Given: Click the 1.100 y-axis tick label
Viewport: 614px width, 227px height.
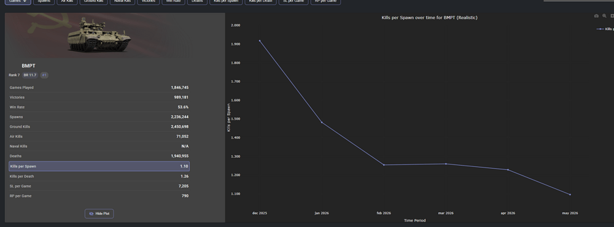Looking at the screenshot, I should [236, 194].
